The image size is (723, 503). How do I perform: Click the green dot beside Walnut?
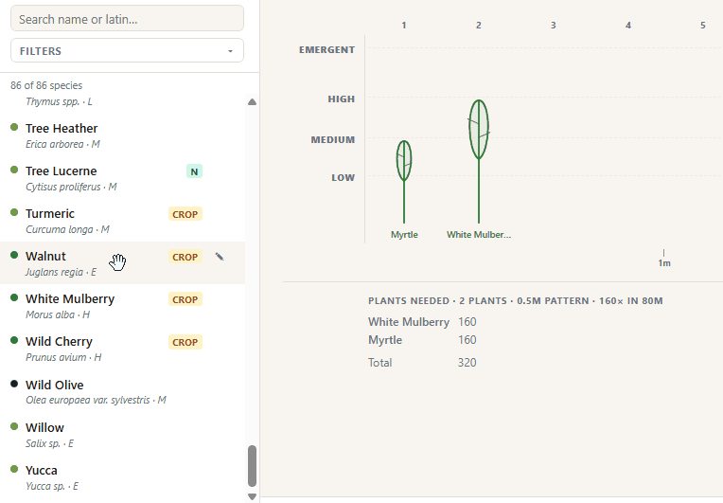pos(14,255)
